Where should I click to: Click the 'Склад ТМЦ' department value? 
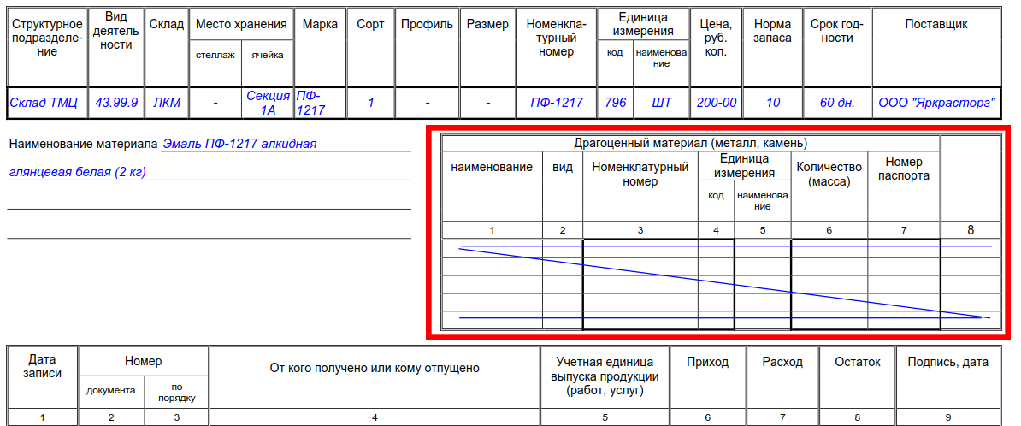tap(44, 103)
